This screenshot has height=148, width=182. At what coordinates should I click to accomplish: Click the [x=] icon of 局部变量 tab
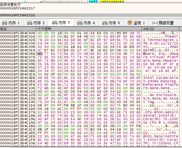155,23
